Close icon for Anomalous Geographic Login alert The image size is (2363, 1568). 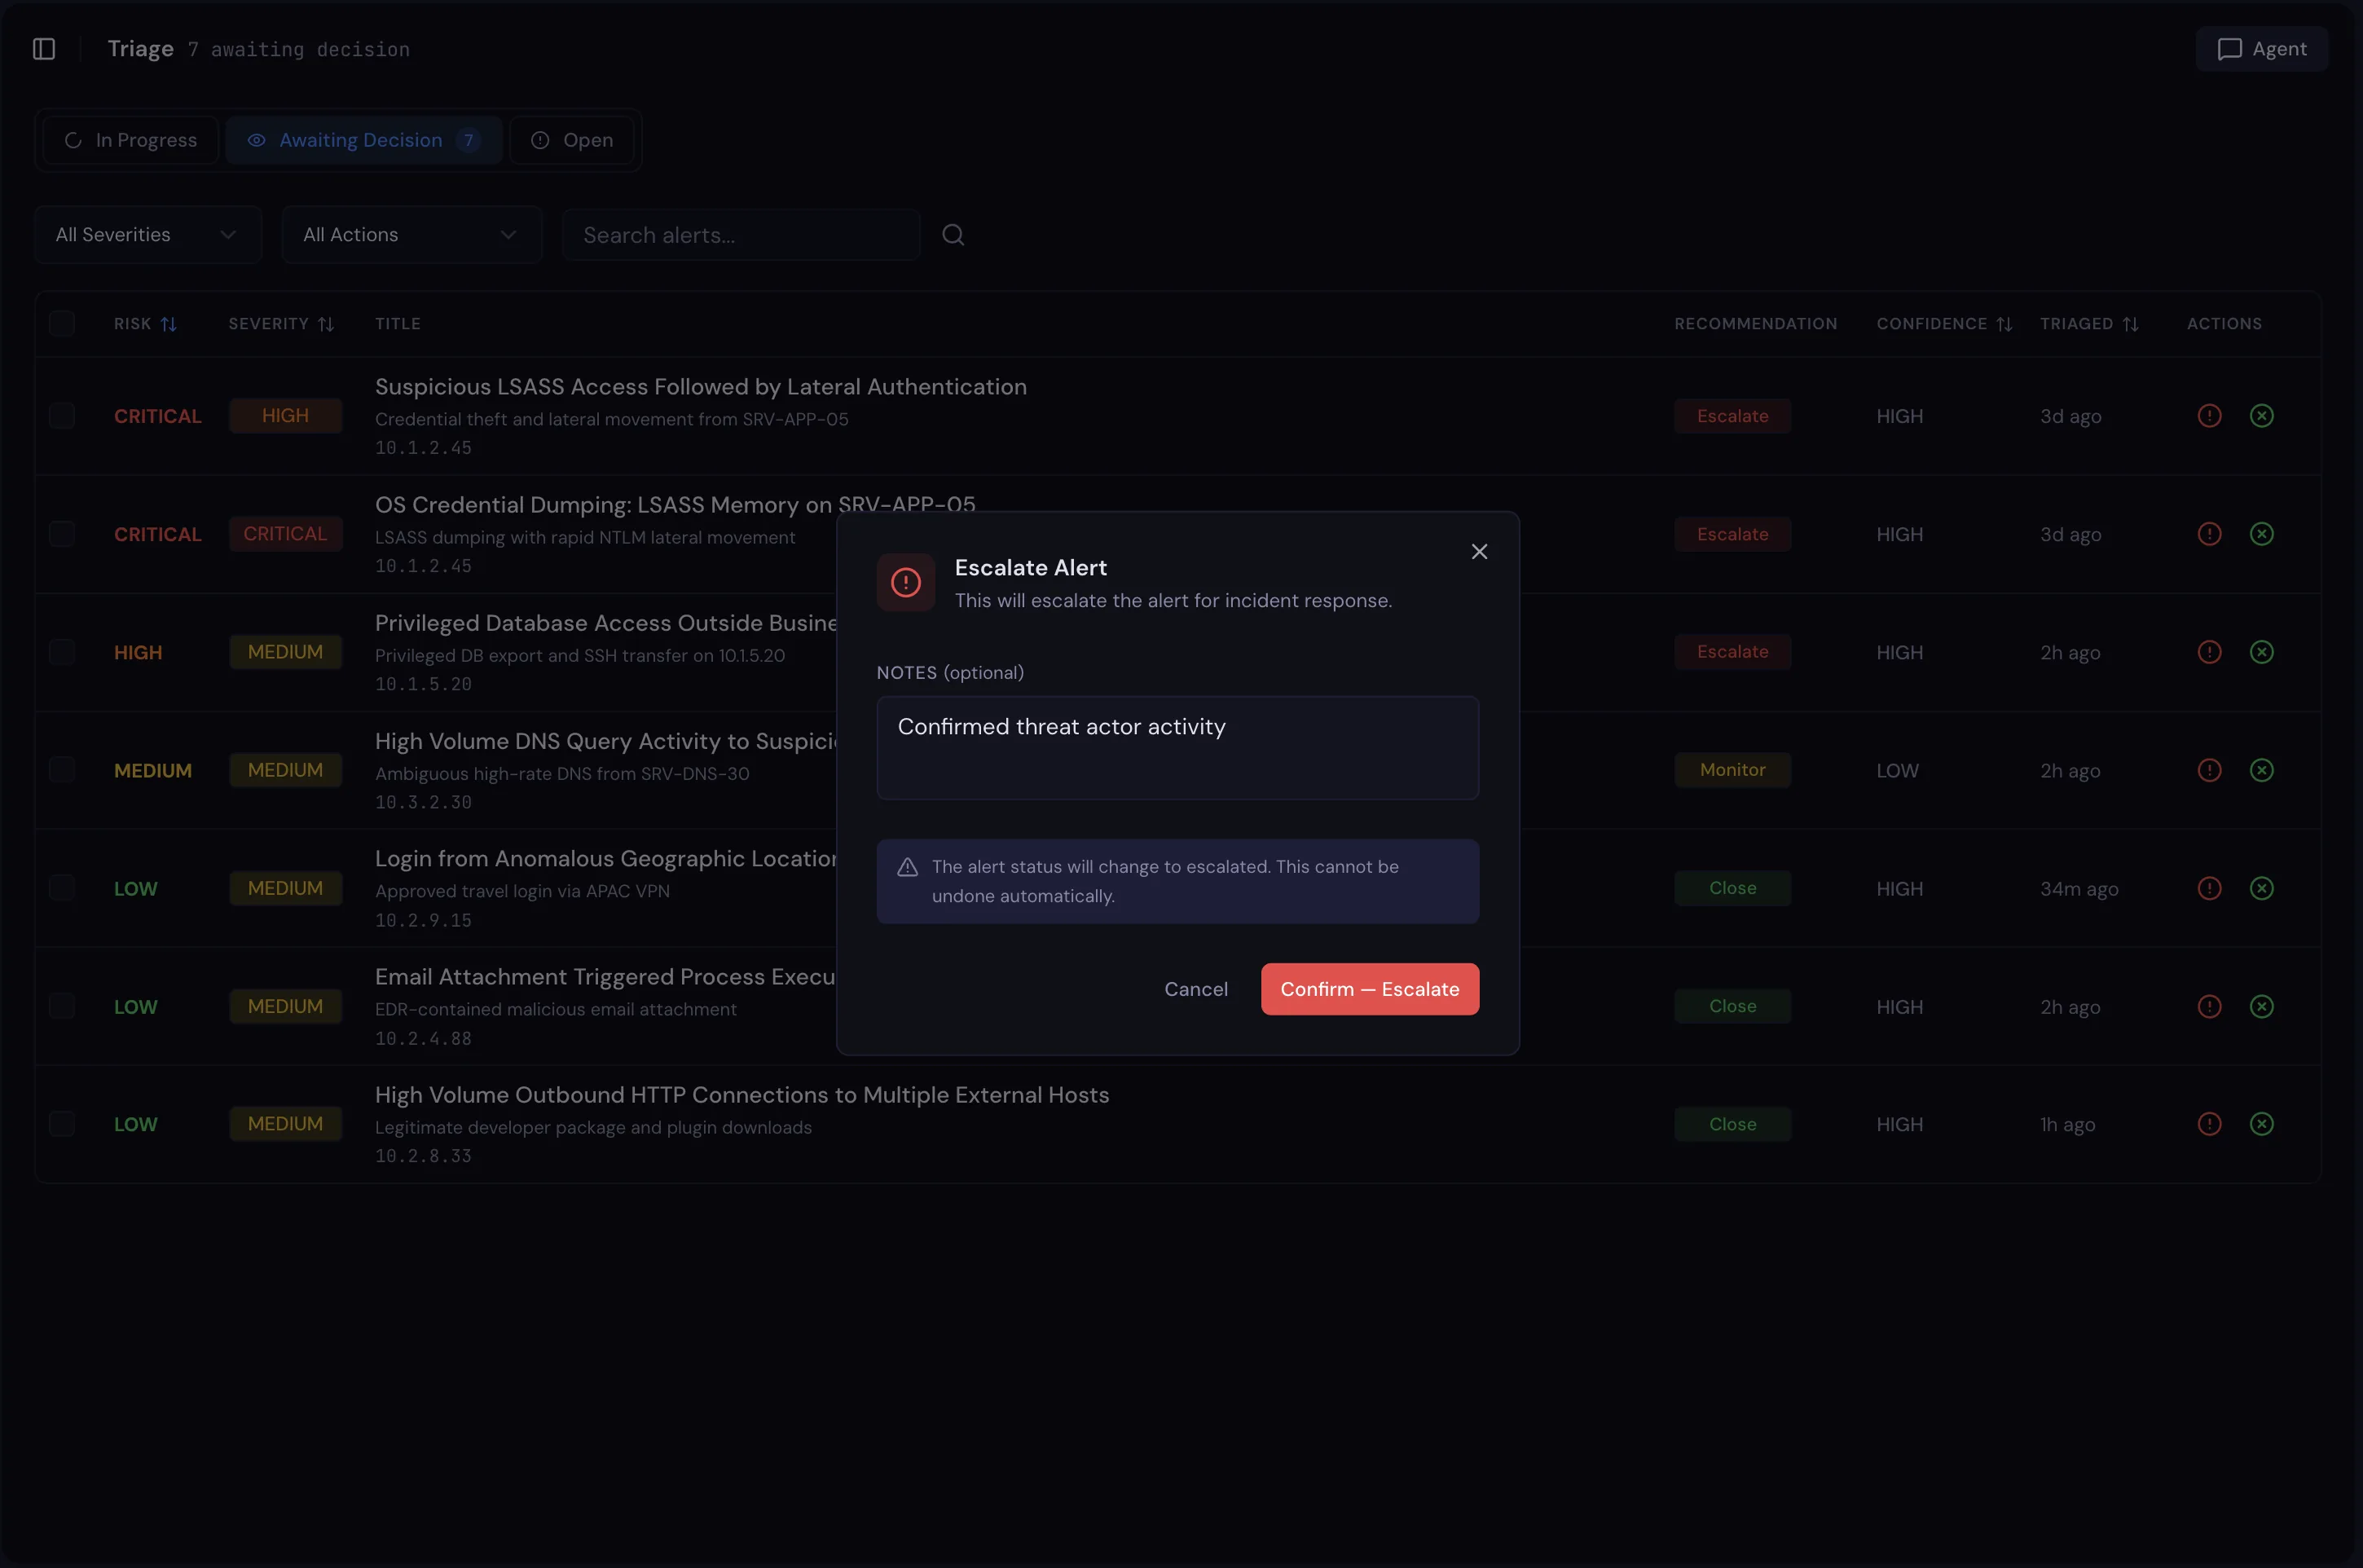pyautogui.click(x=2261, y=888)
